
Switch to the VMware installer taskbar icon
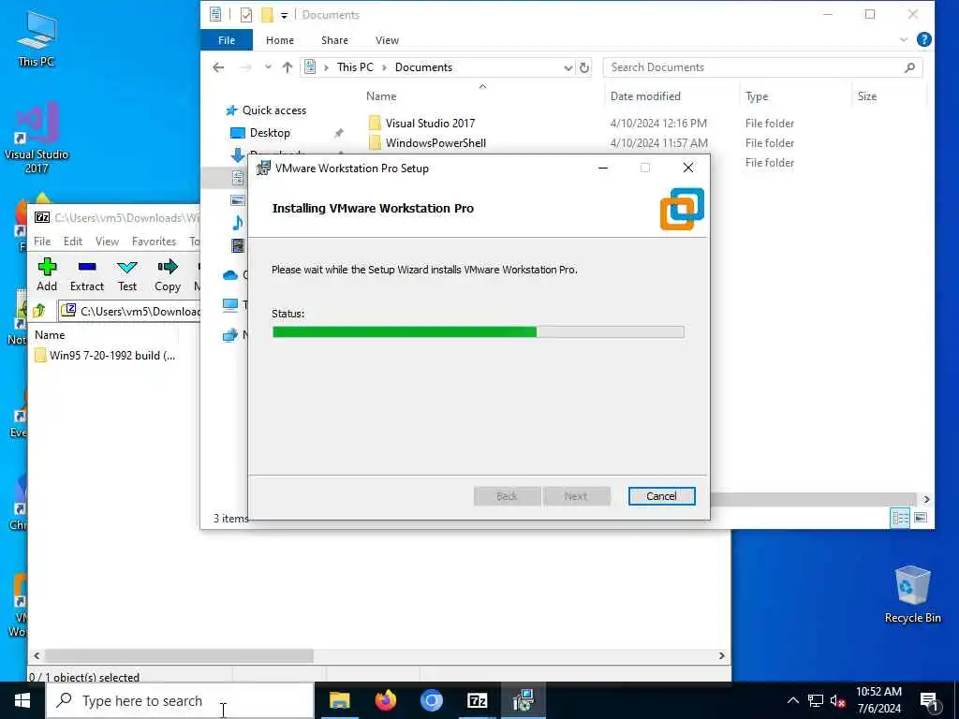coord(523,700)
